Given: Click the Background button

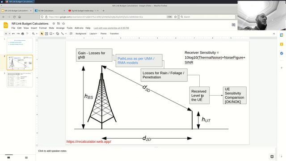Looking at the screenshot, I should (81, 34).
